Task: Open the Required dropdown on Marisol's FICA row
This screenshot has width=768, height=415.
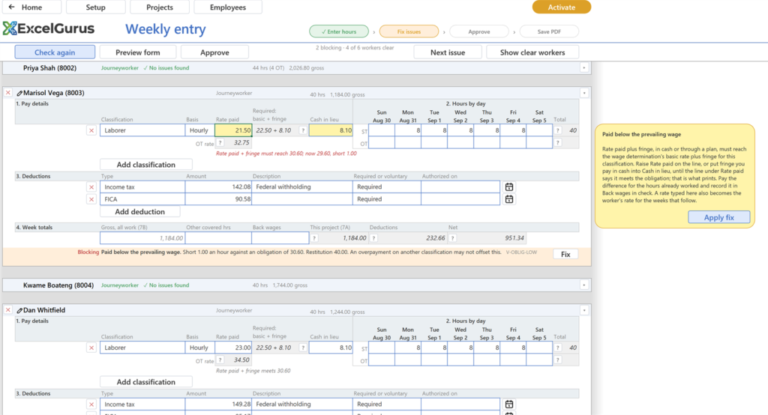Action: (386, 199)
